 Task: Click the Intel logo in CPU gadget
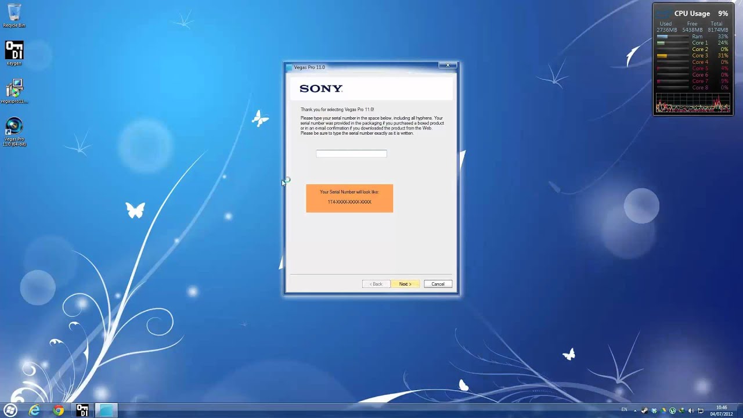click(x=663, y=14)
